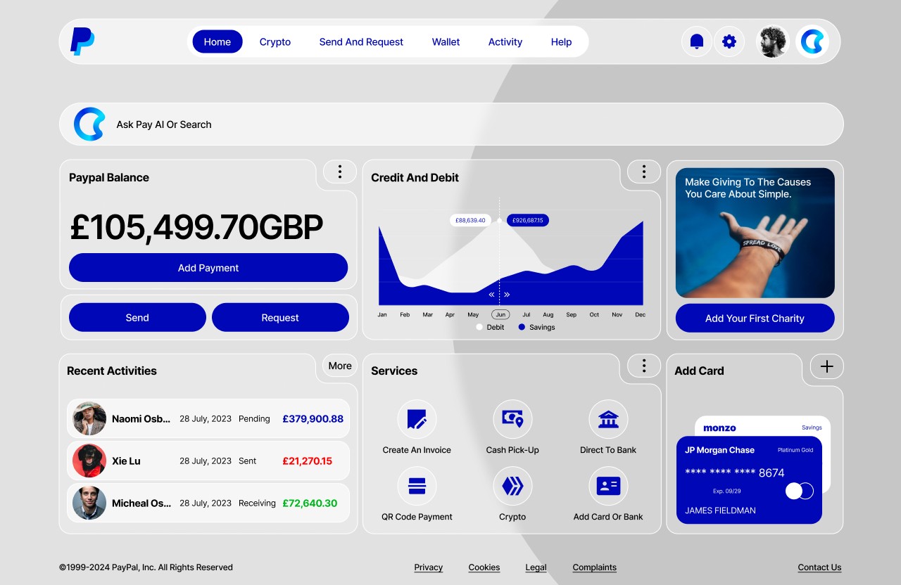Click the Direct To Bank icon

click(608, 419)
